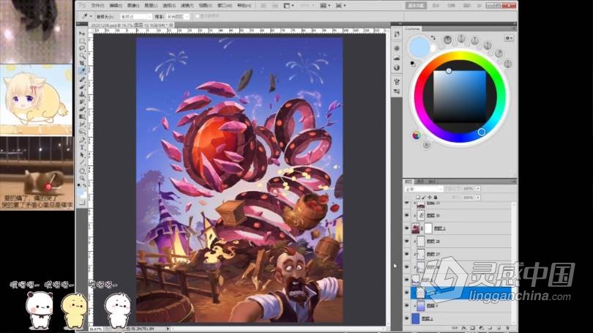This screenshot has width=593, height=333.
Task: Select the Path Selection tool
Action: (82, 155)
